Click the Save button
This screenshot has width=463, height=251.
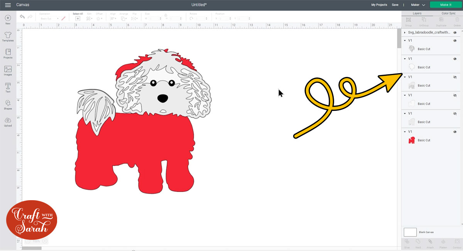395,5
